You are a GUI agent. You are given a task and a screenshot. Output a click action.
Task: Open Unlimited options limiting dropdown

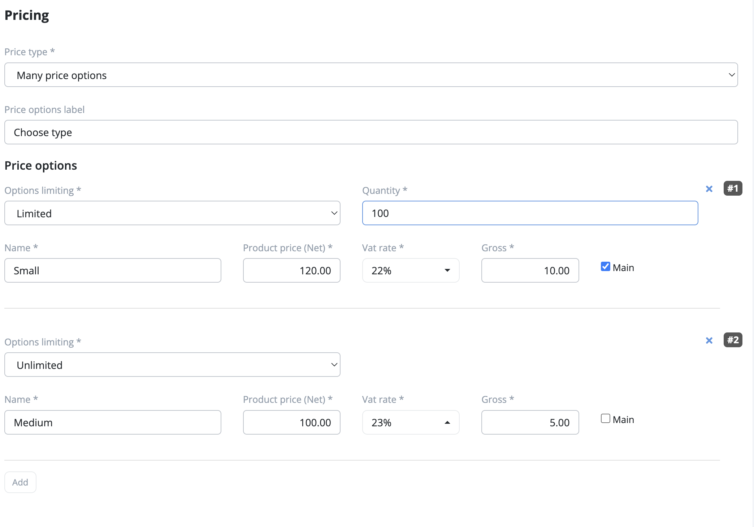[172, 365]
